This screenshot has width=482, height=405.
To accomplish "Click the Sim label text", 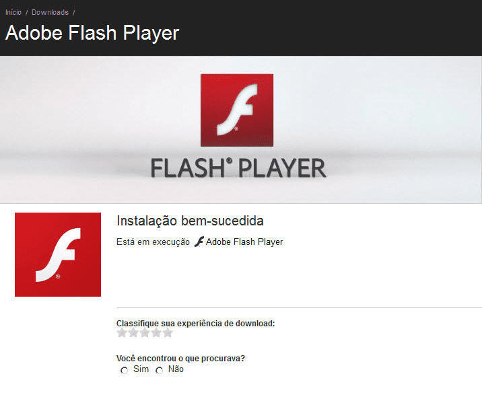I will click(x=141, y=369).
